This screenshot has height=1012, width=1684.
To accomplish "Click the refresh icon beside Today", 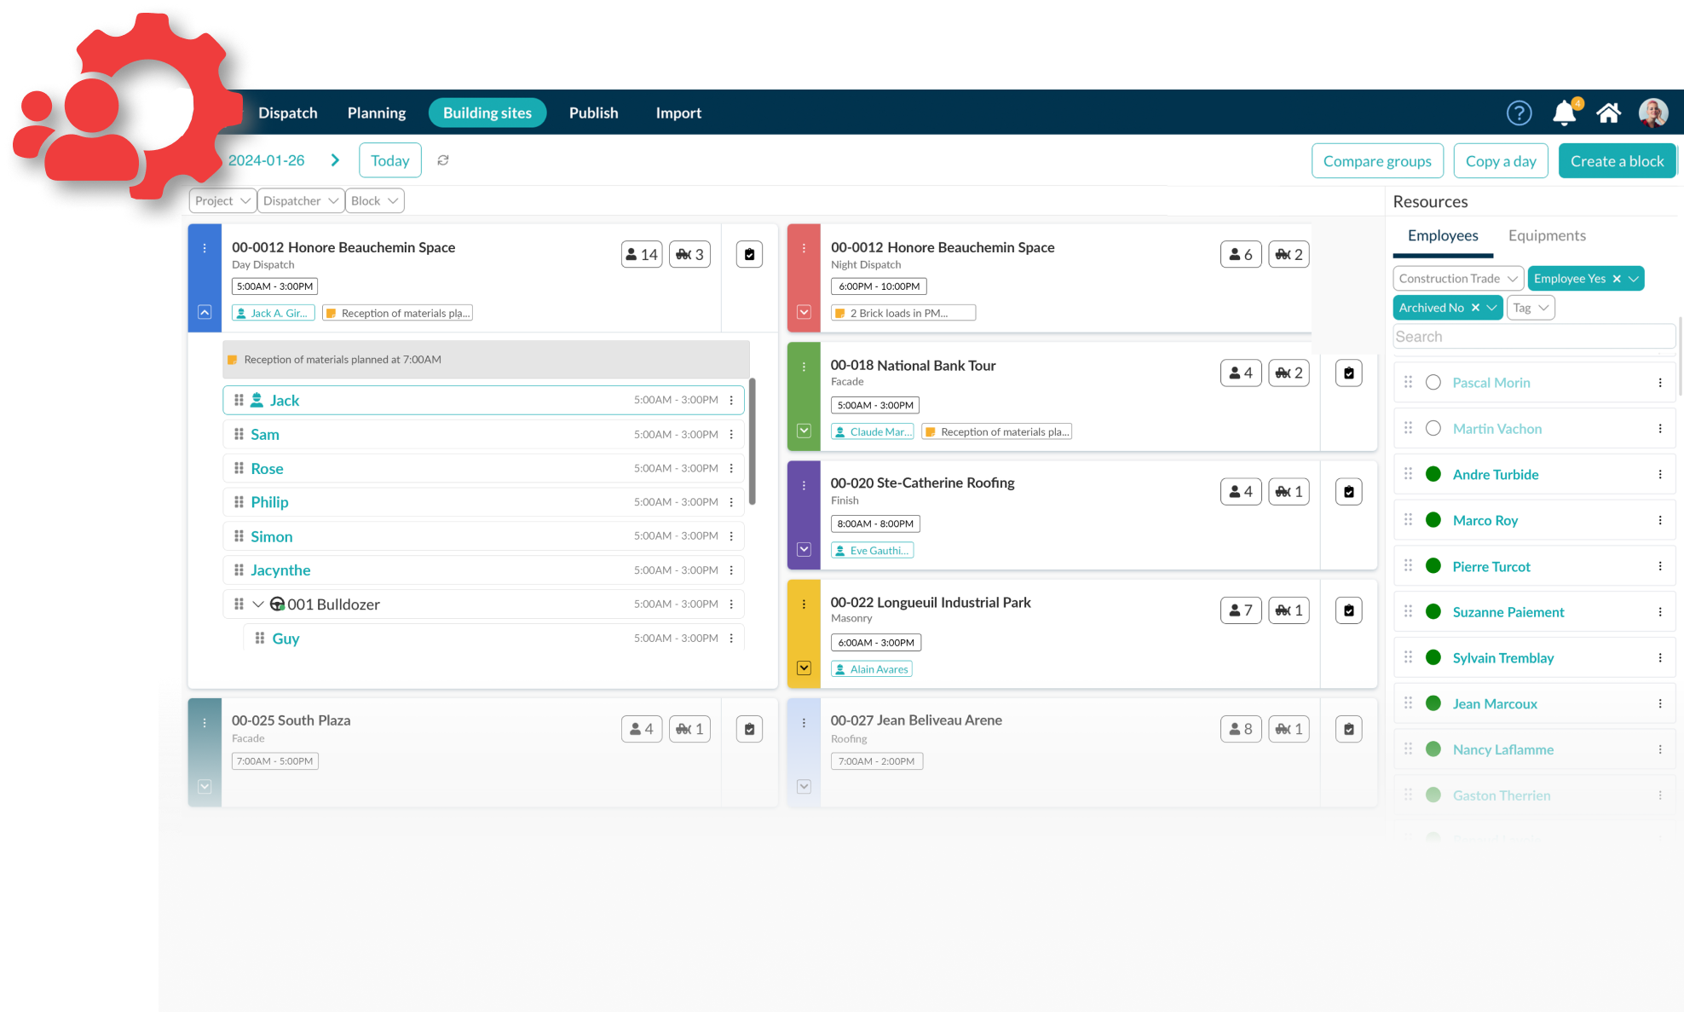I will (443, 160).
